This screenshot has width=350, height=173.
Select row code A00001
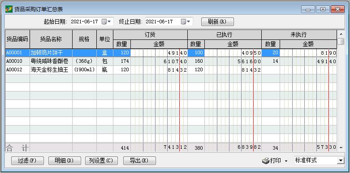click(17, 53)
